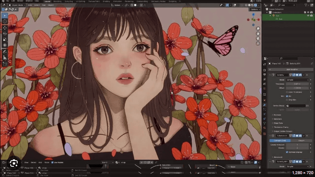Toggle Collection visibility eye in outliner
This screenshot has width=315, height=177.
[x=308, y=12]
